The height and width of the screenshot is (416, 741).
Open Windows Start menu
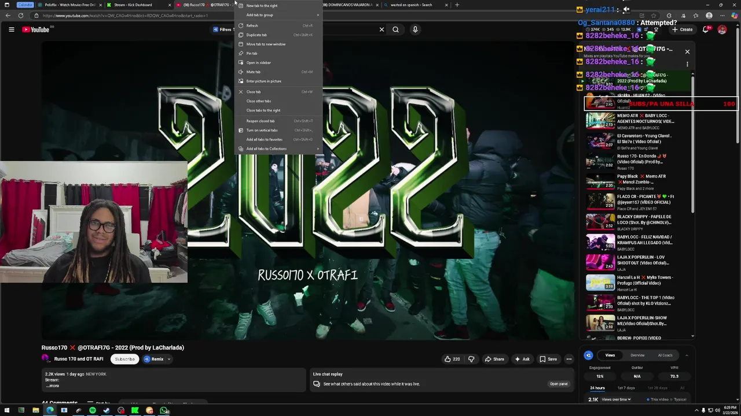[7, 411]
